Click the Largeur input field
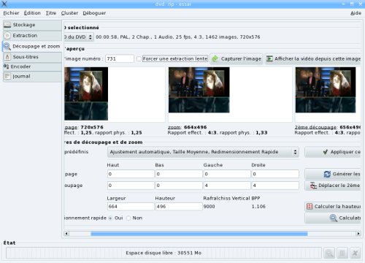Image resolution: width=365 pixels, height=263 pixels. (131, 207)
